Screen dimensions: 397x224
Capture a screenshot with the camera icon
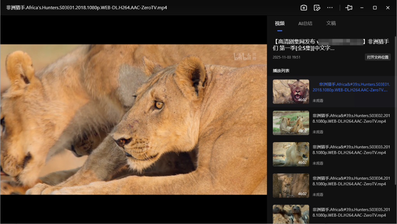(x=304, y=7)
